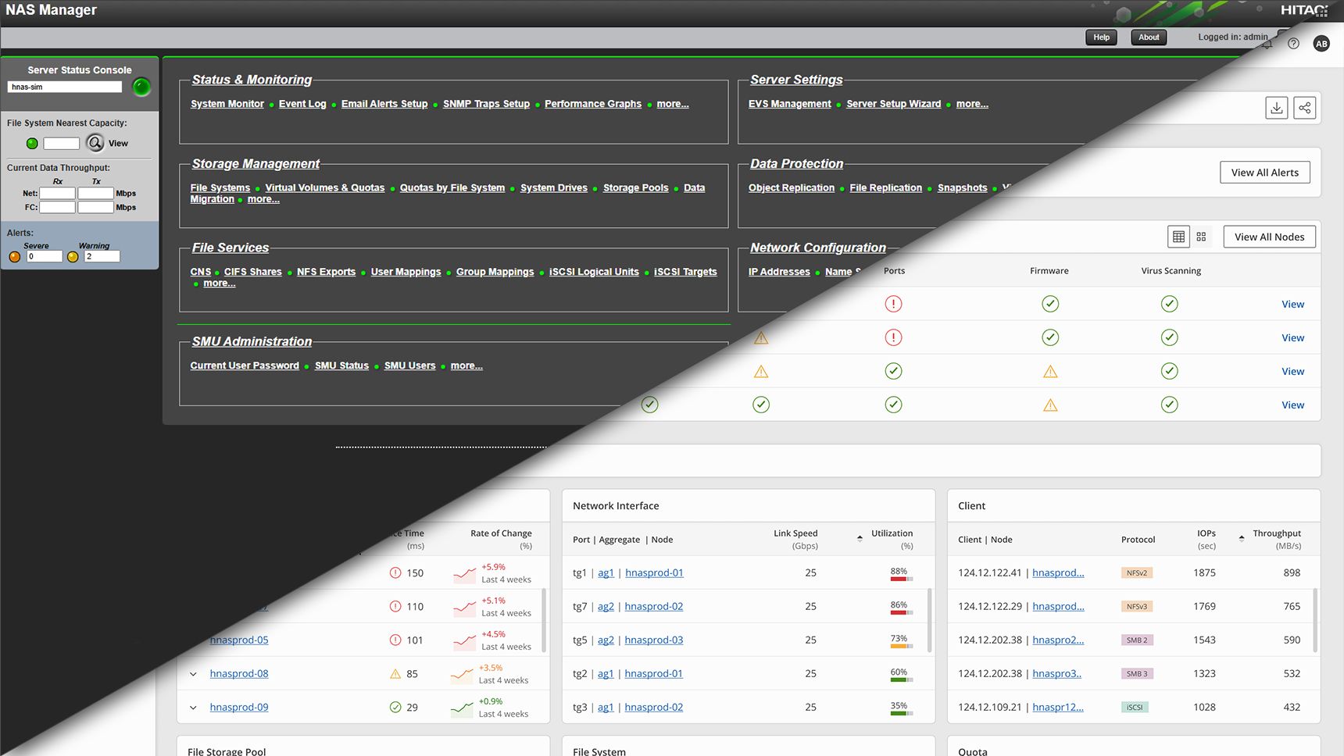This screenshot has height=756, width=1344.
Task: Click warning icon beside 85 ms
Action: [x=395, y=674]
